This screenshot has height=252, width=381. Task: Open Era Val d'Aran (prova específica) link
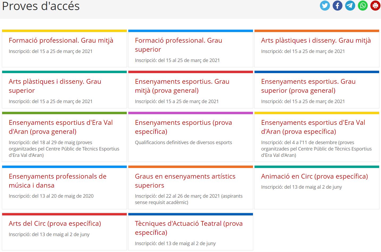click(x=313, y=127)
